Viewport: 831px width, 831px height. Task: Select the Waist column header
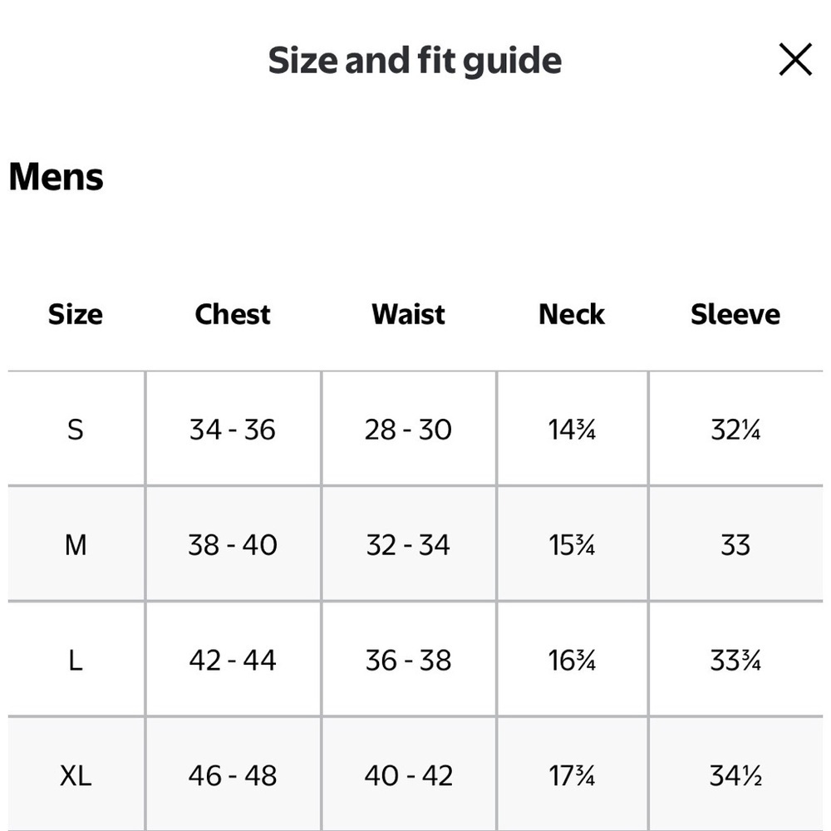pyautogui.click(x=408, y=314)
